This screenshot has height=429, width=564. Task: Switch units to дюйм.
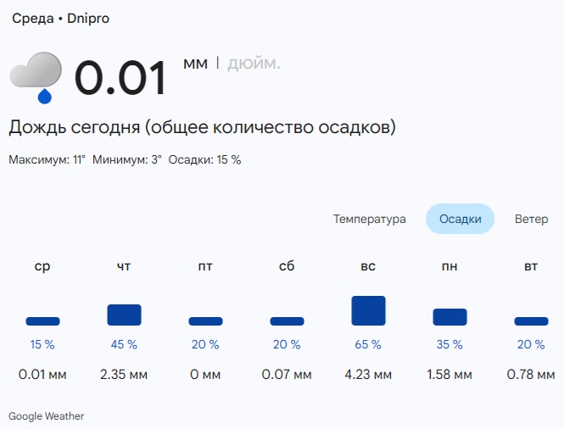coord(254,64)
